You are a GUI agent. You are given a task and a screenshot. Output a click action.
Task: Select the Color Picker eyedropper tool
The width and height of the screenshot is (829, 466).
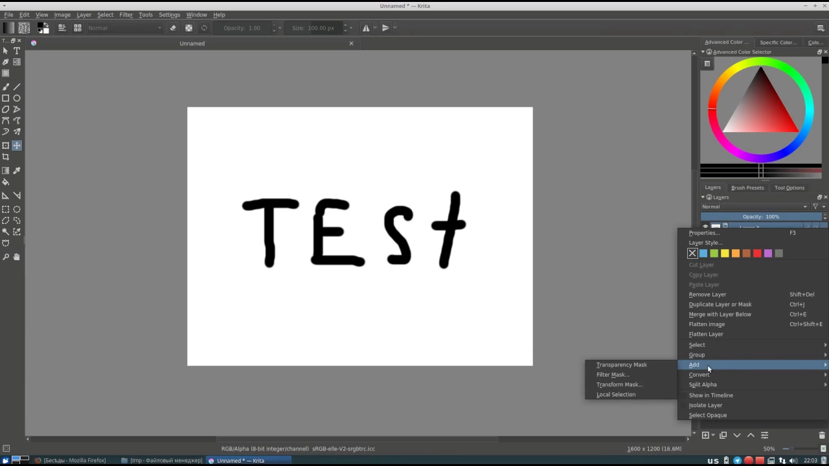(x=17, y=171)
